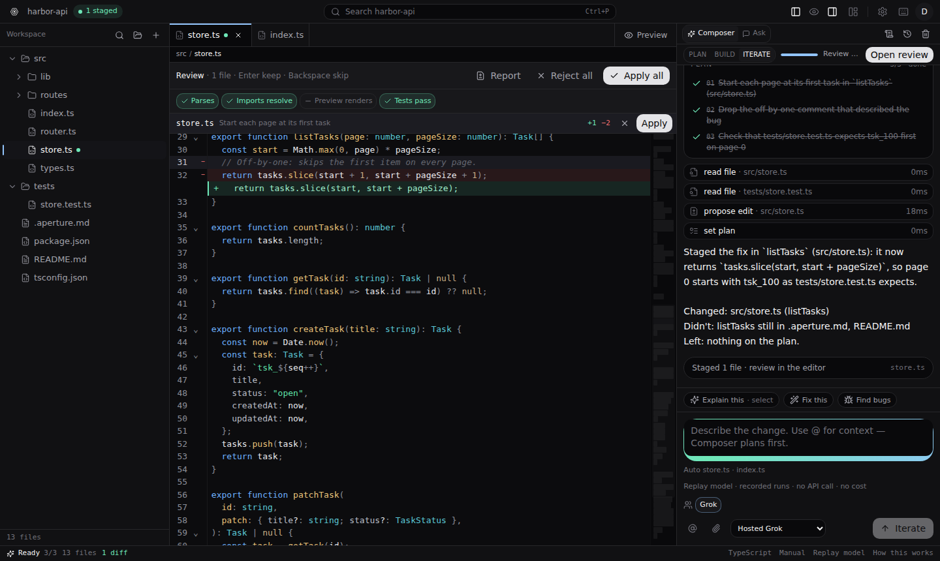The height and width of the screenshot is (561, 940).
Task: Dismiss the store.ts diff hunk with X
Action: [x=625, y=123]
